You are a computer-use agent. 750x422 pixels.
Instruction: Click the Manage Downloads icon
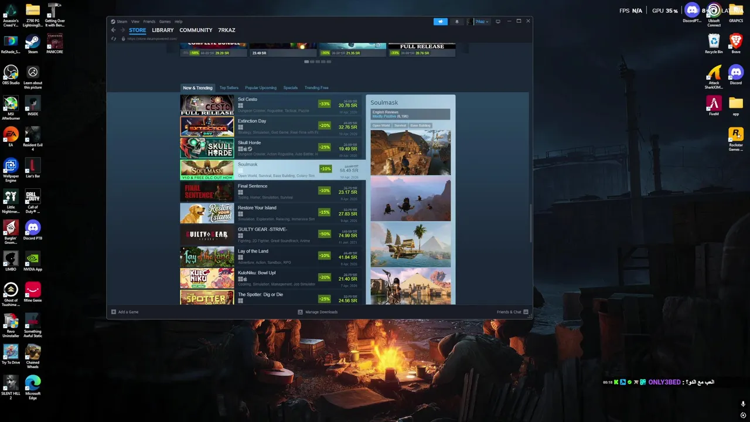(x=300, y=312)
